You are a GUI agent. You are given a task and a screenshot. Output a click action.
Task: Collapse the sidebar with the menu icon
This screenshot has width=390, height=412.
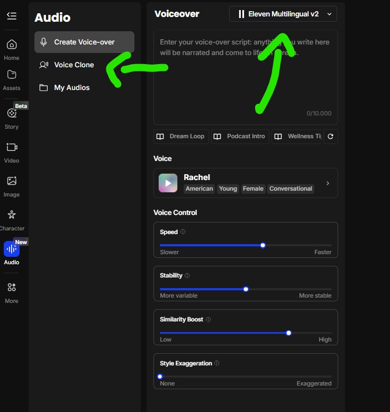[12, 16]
